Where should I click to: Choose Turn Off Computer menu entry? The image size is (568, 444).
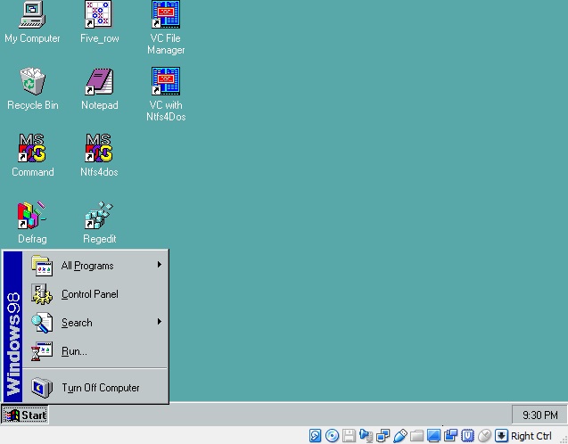pos(95,388)
